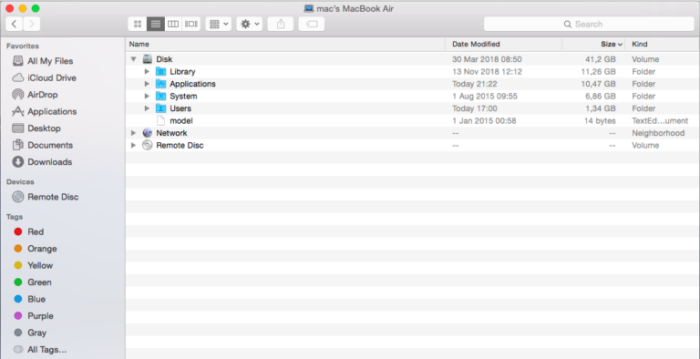Zoom window with green button
The height and width of the screenshot is (359, 700).
pyautogui.click(x=36, y=8)
